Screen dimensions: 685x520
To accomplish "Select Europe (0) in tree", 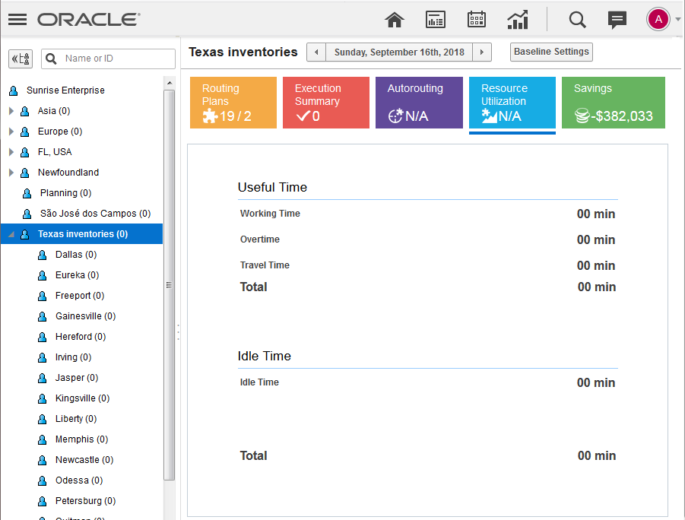I will coord(60,132).
